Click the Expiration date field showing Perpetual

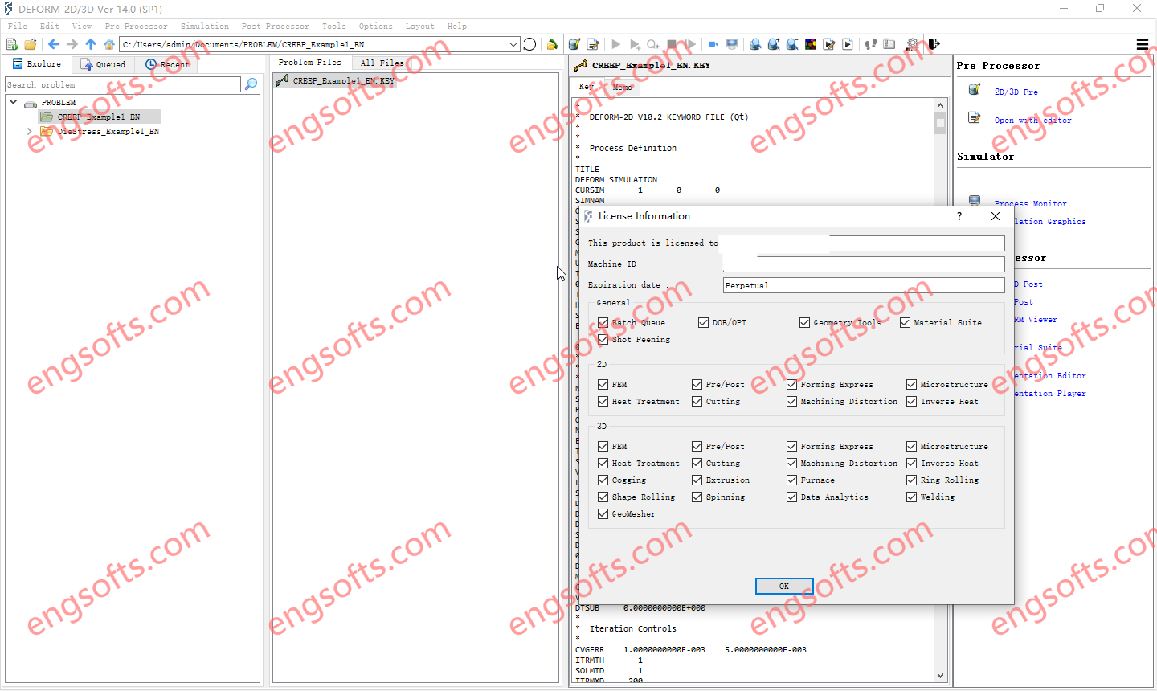coord(864,285)
